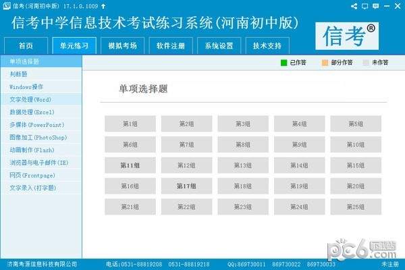This screenshot has width=405, height=270.
Task: Click the upgrade arrow next to version number
Action: [103, 5]
